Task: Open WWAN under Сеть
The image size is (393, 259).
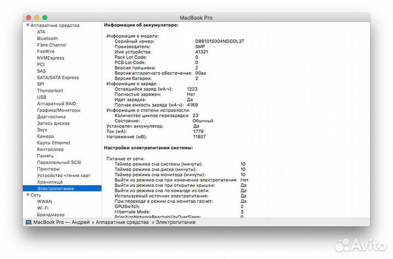Action: coord(45,202)
